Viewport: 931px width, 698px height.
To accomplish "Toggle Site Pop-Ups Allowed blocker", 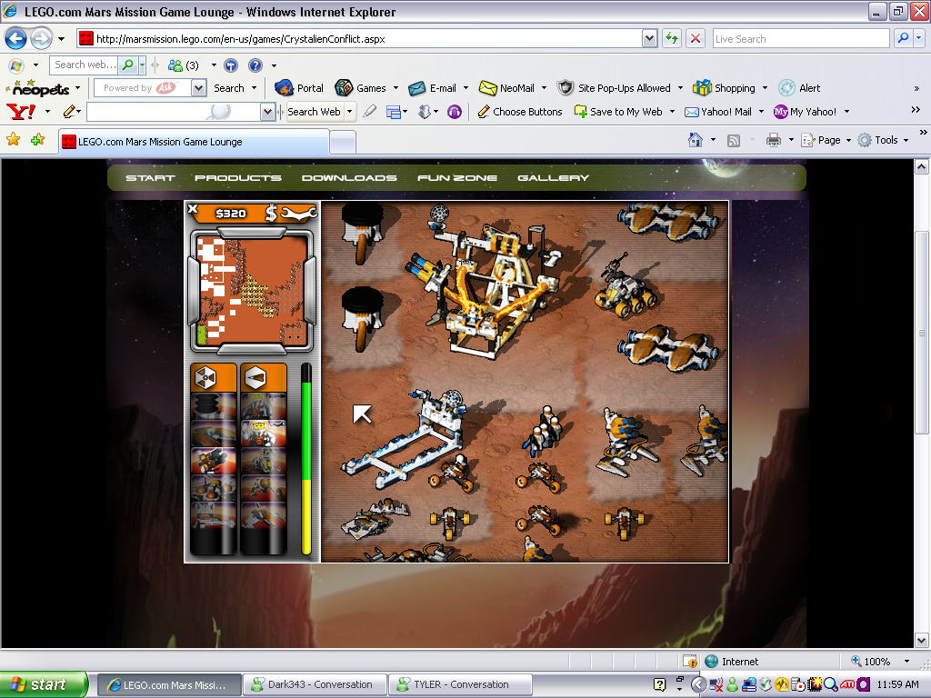I will [614, 88].
